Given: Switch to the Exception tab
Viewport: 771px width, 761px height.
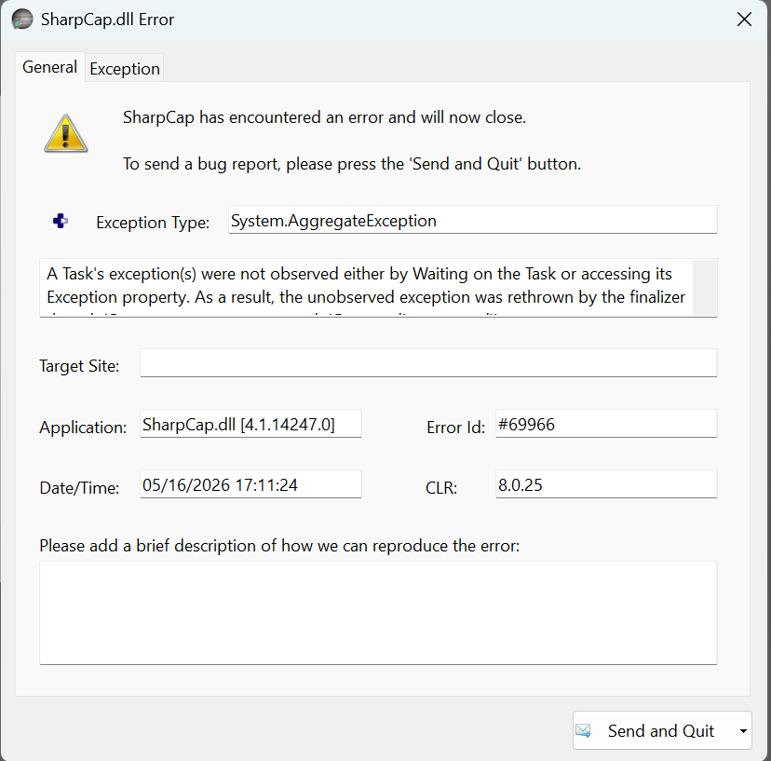Looking at the screenshot, I should pyautogui.click(x=125, y=68).
